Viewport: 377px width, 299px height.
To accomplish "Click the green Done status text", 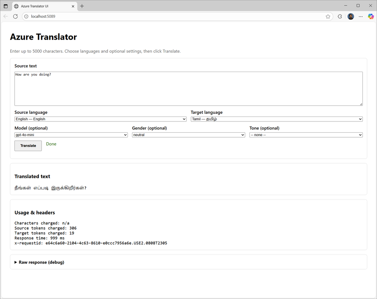I will pyautogui.click(x=51, y=144).
